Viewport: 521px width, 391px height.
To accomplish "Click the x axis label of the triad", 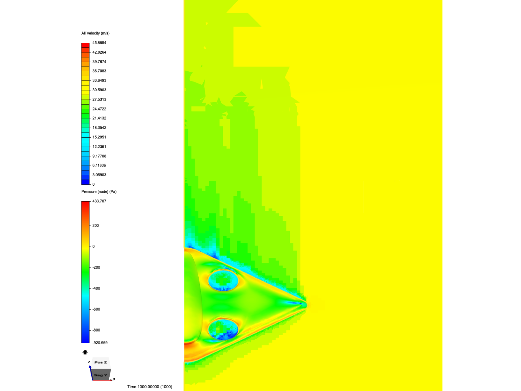I will (x=114, y=379).
